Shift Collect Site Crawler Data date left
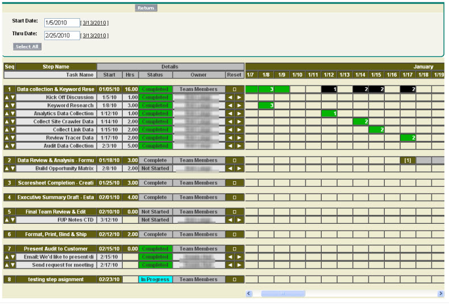449x305 pixels. click(230, 122)
